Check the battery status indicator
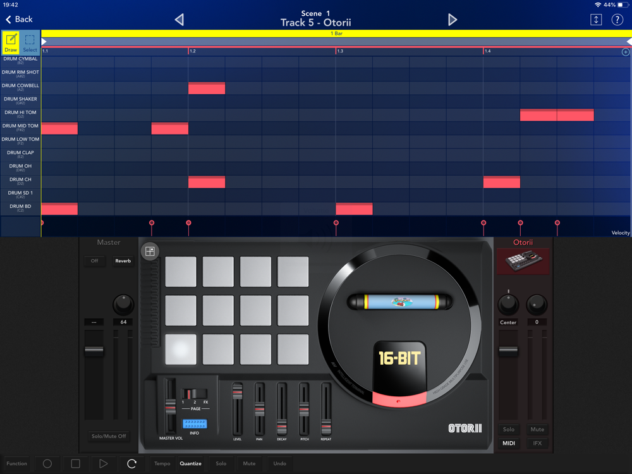The image size is (632, 474). 623,5
